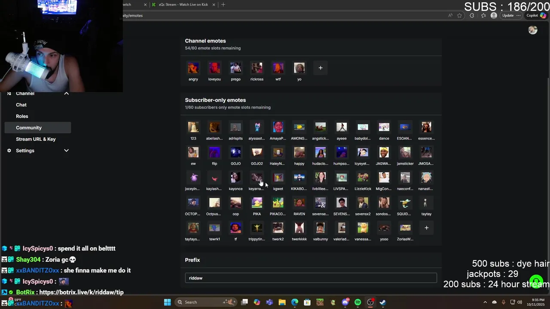Open volume control in system tray
Image resolution: width=550 pixels, height=309 pixels.
[x=519, y=302]
